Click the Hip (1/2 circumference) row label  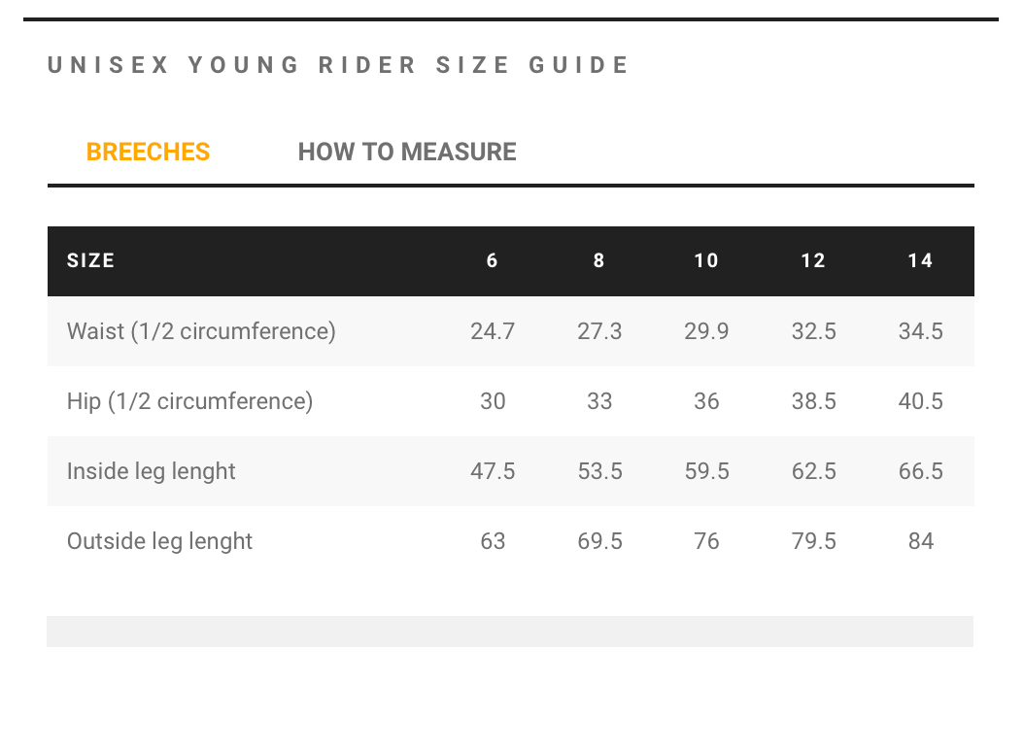pos(189,400)
